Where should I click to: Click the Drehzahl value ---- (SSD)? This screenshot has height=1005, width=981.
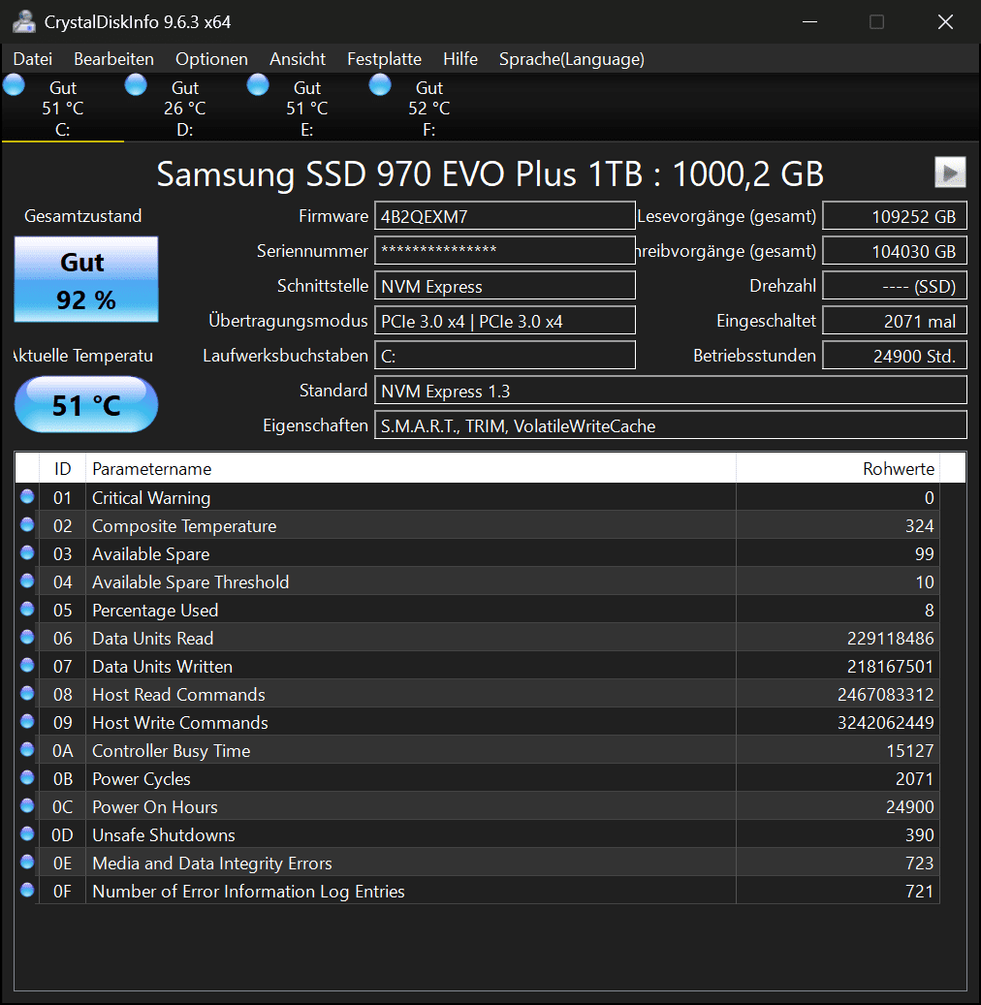[x=895, y=286]
